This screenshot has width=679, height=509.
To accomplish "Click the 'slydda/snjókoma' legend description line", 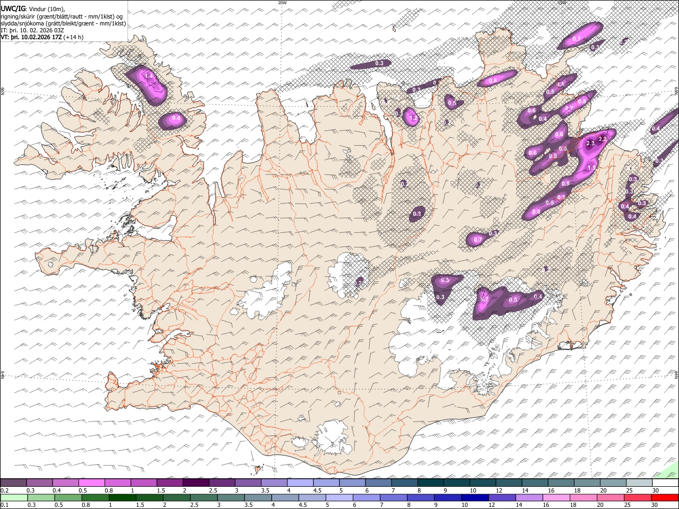I will pyautogui.click(x=63, y=23).
